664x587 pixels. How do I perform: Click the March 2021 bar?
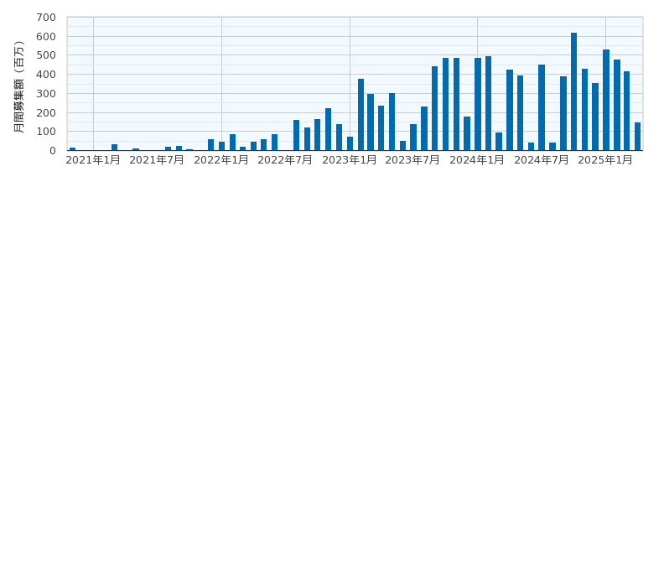coord(114,148)
